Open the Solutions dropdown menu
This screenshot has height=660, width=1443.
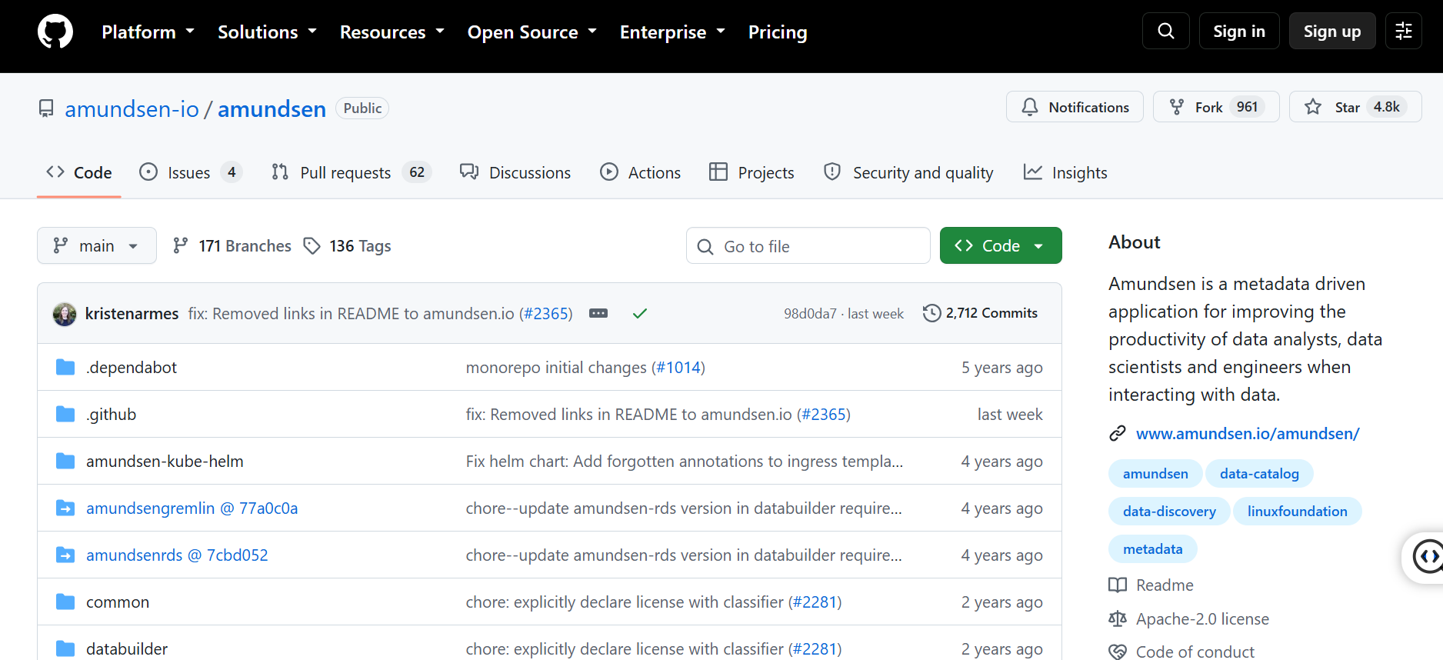click(x=267, y=32)
